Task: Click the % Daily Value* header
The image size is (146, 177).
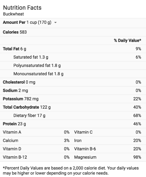Action: pyautogui.click(x=128, y=40)
